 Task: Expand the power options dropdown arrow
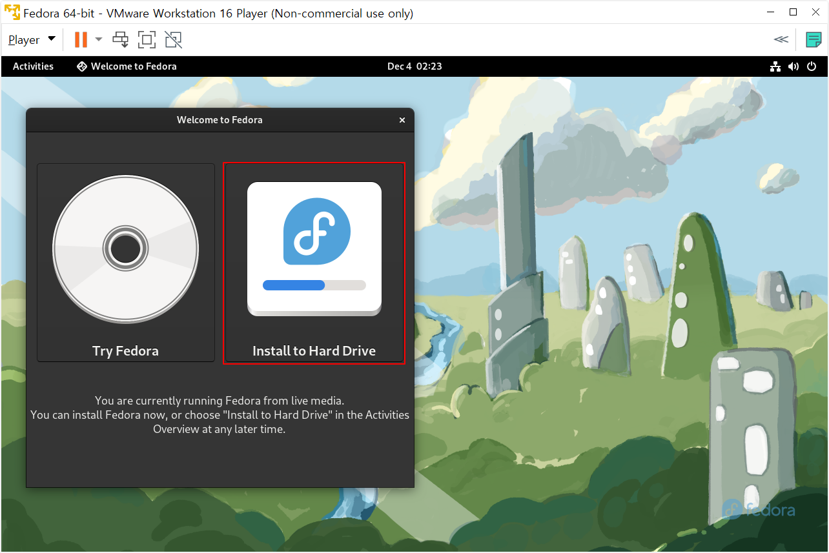pyautogui.click(x=99, y=39)
